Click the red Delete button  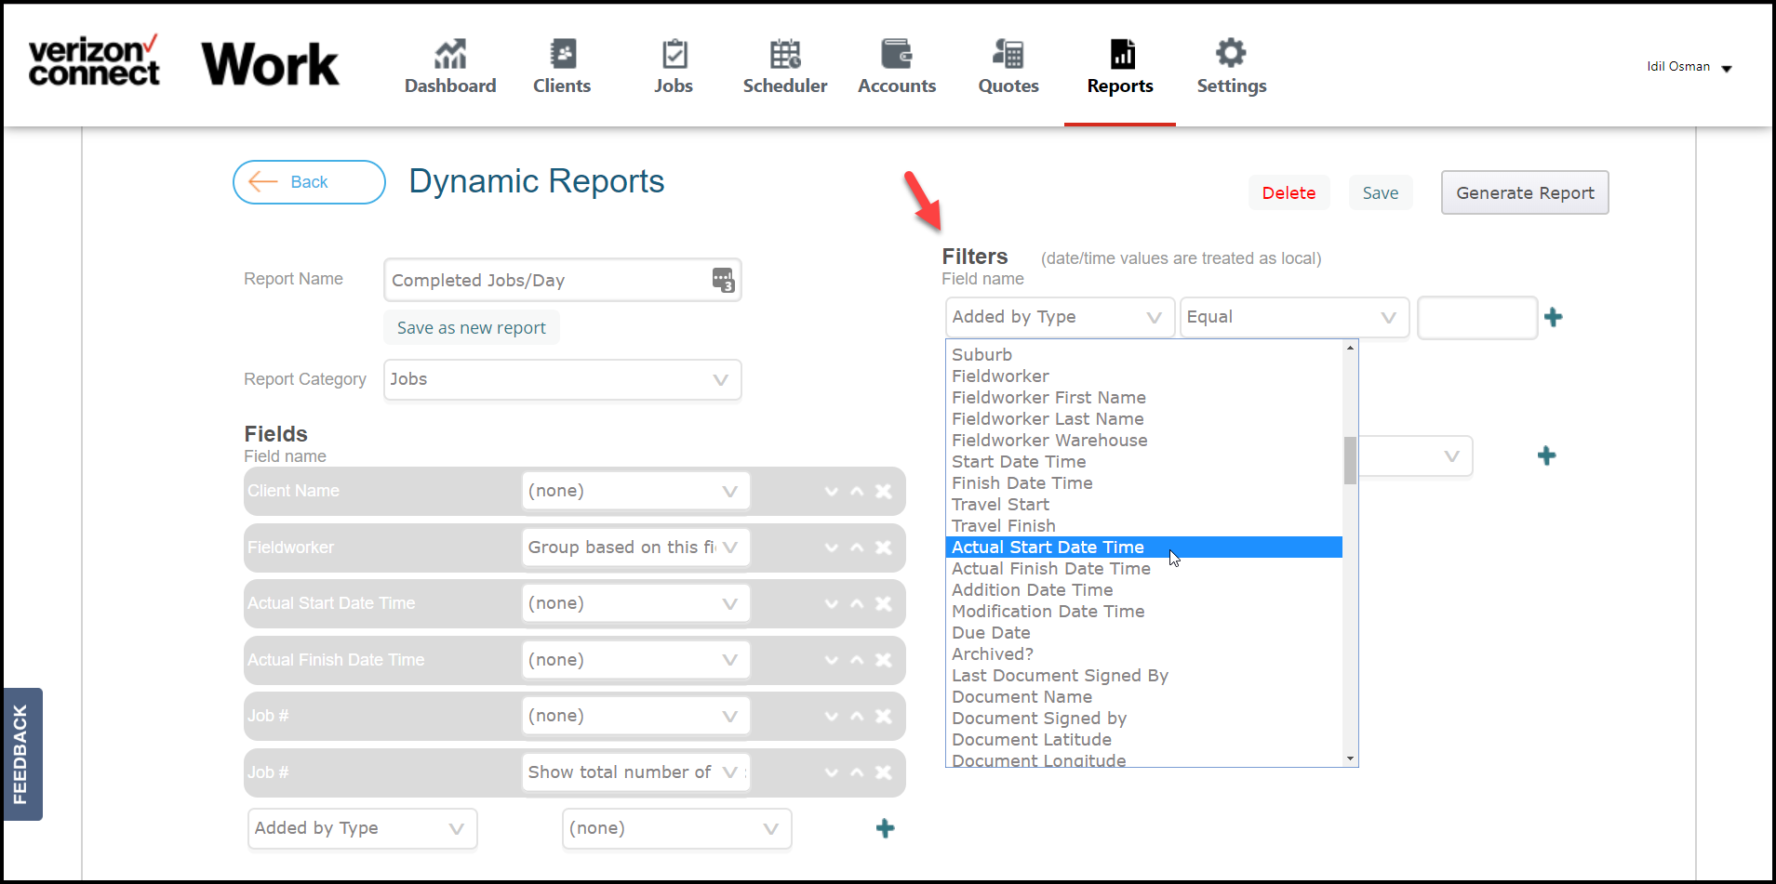click(x=1289, y=193)
